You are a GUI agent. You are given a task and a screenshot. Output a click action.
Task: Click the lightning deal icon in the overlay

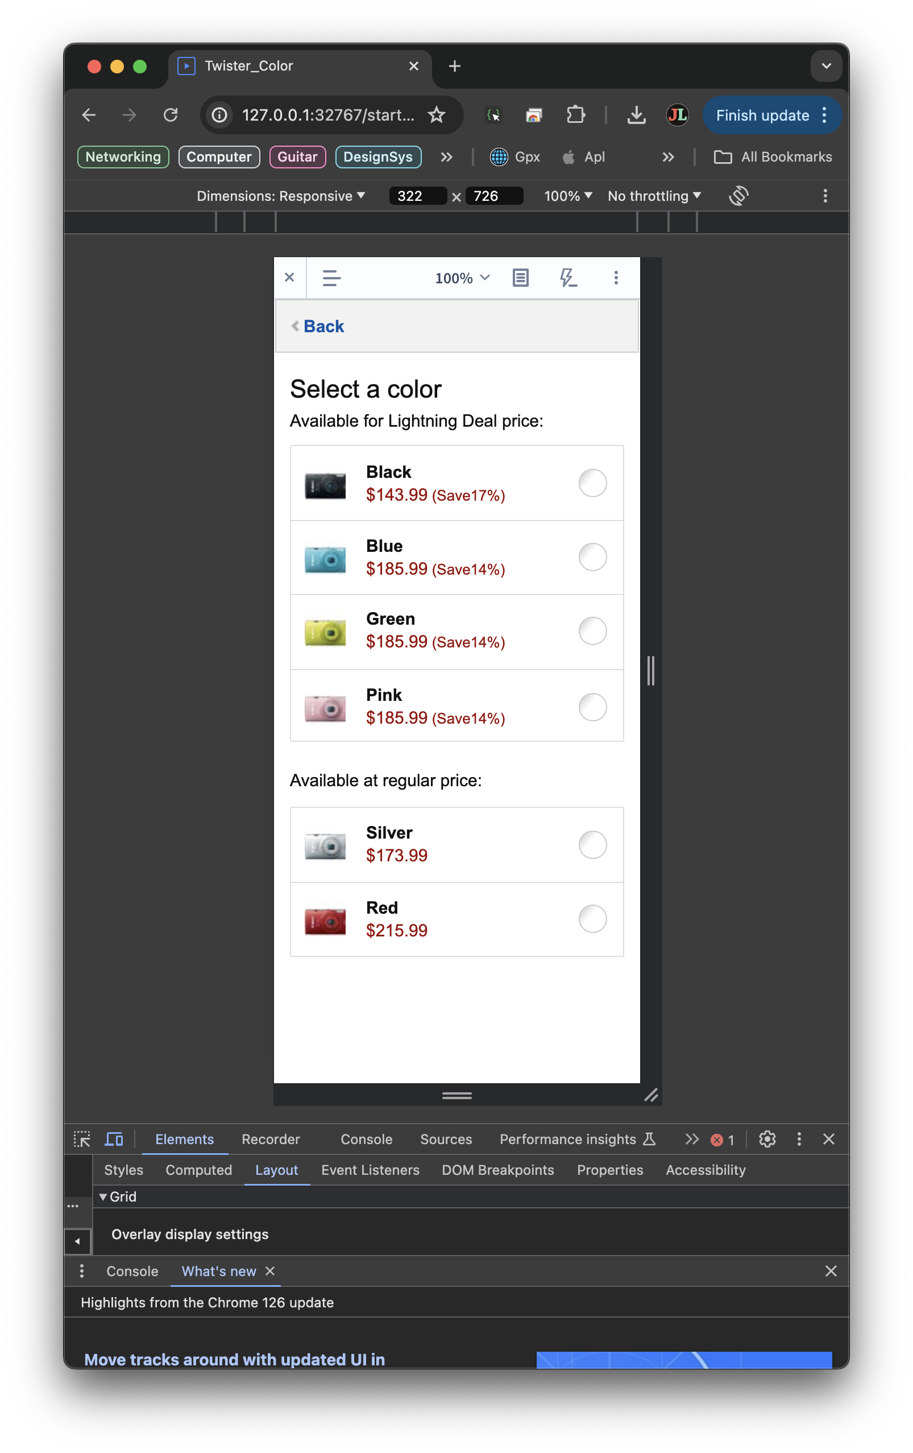click(x=567, y=278)
